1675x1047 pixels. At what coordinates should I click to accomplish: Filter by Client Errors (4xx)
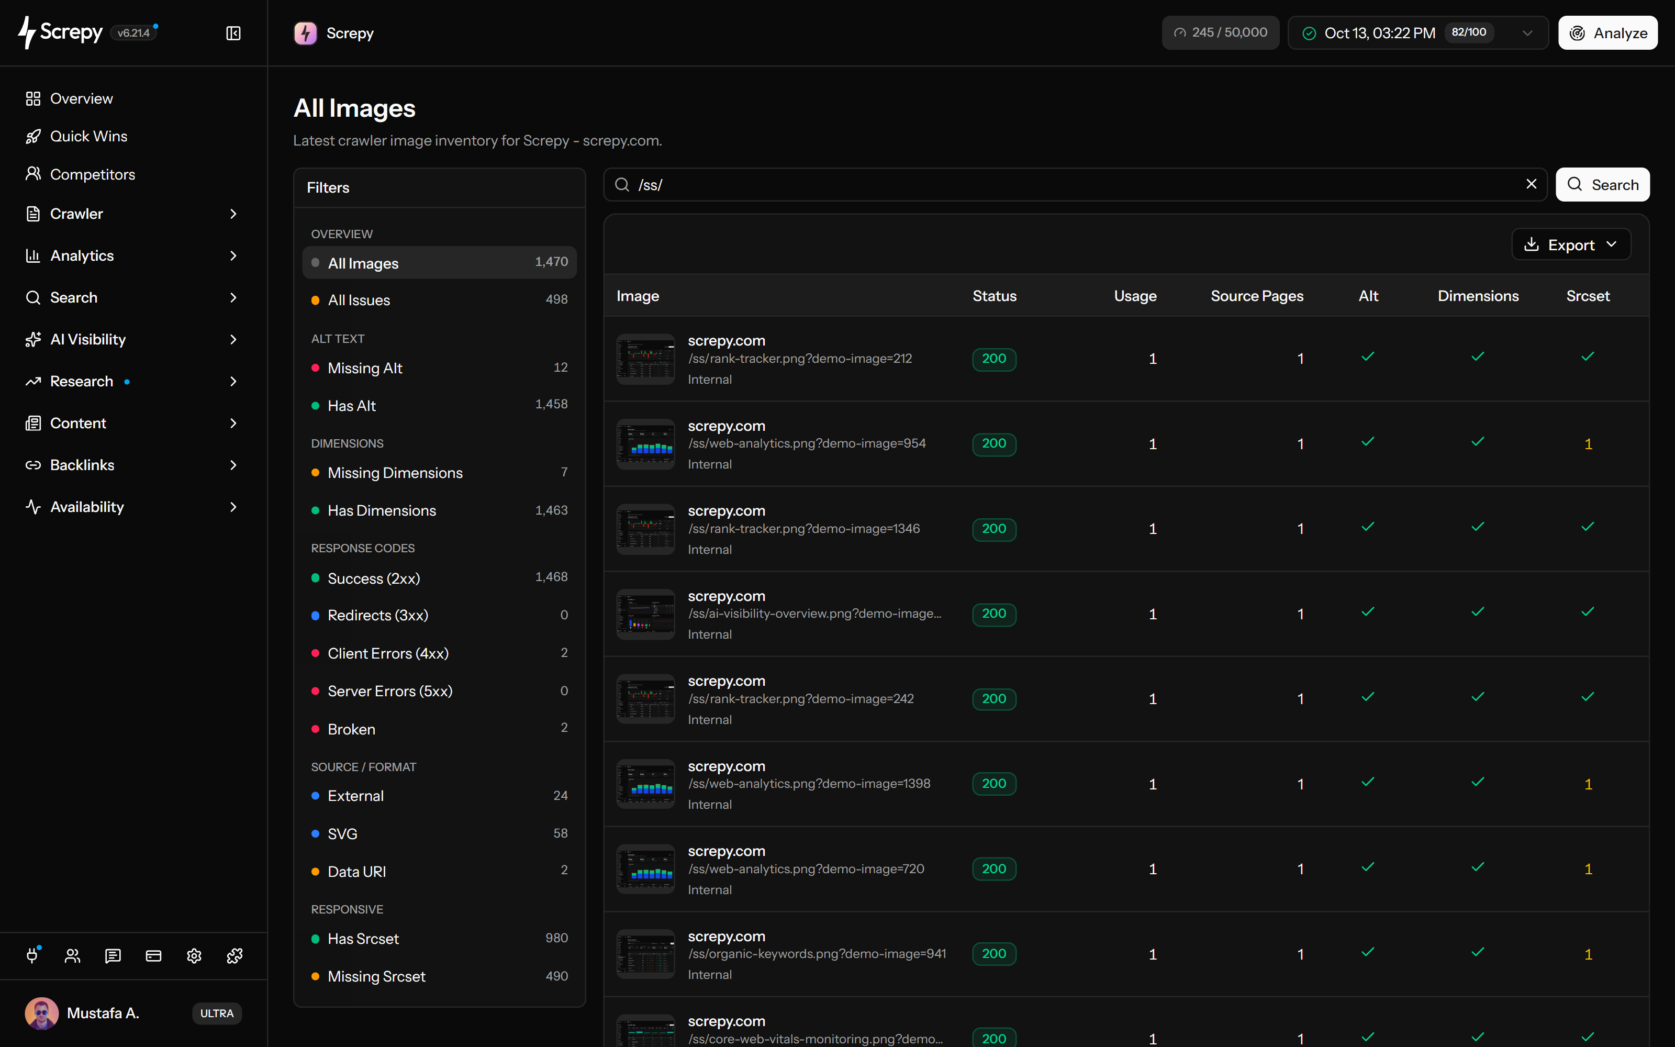[440, 653]
